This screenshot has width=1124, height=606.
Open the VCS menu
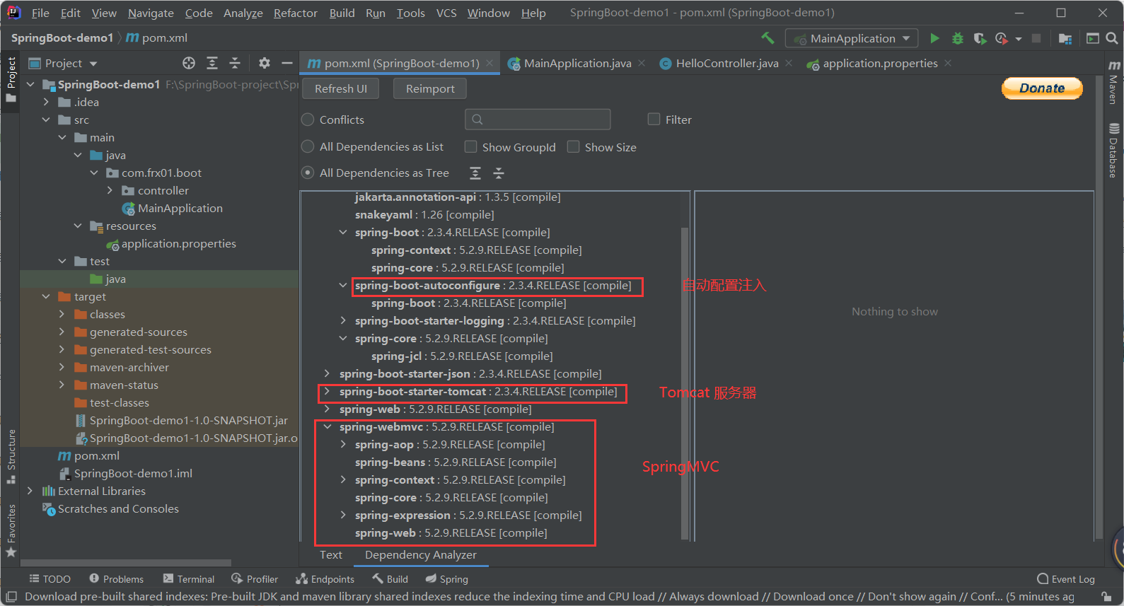click(x=446, y=13)
